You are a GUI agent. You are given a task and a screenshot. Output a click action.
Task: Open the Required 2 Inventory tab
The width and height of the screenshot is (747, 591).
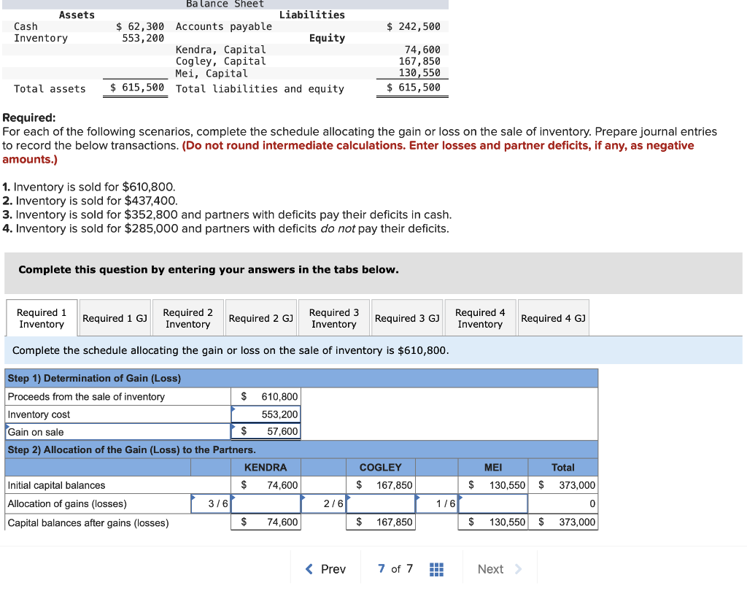(187, 318)
